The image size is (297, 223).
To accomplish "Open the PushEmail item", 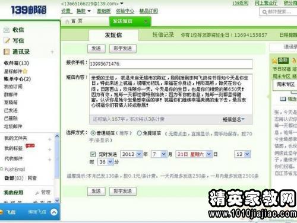I will click(15, 170).
